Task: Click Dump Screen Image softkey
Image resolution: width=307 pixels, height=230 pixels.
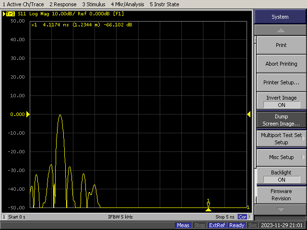Action: 281,120
